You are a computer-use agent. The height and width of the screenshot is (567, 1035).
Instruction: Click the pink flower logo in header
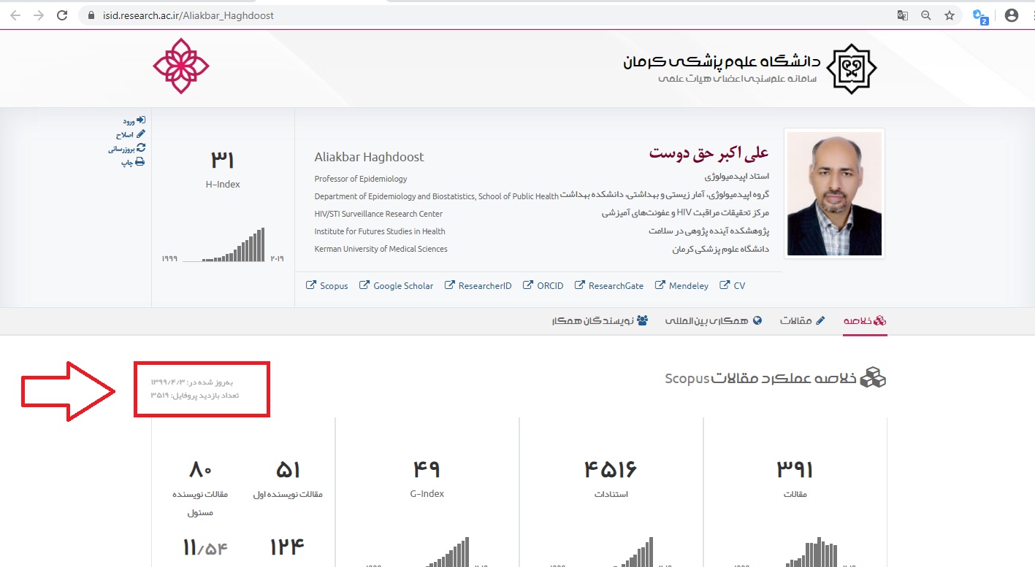(180, 66)
